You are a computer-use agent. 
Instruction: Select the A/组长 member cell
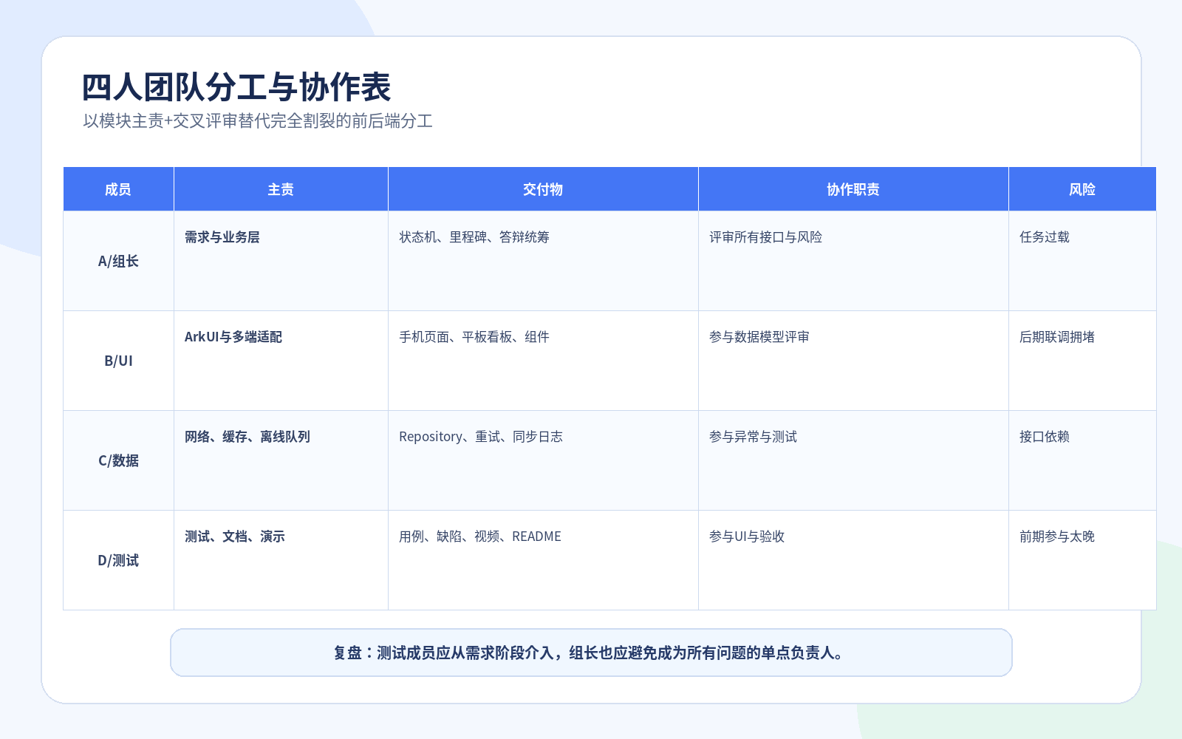(x=118, y=261)
